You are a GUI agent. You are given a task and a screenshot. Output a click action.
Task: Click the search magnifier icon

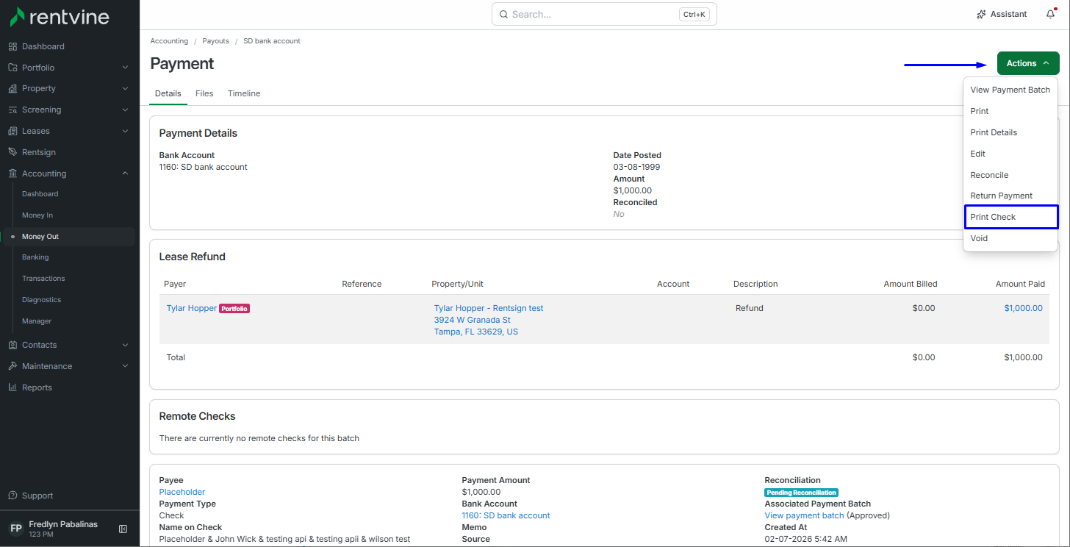[x=503, y=14]
